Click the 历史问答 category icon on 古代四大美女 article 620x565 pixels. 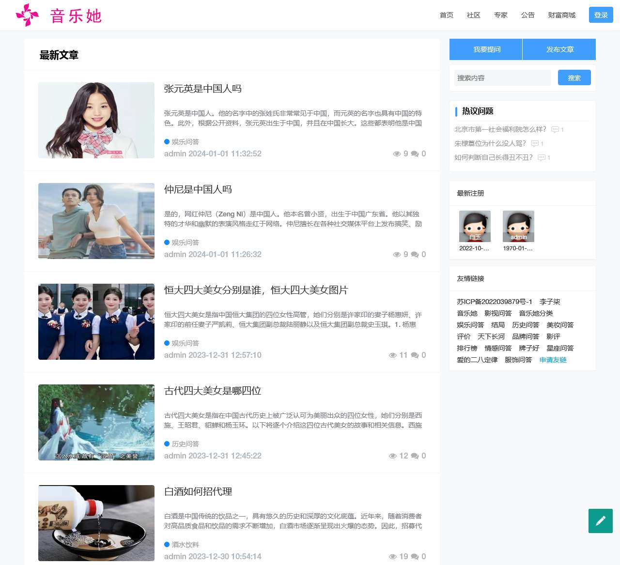point(166,444)
